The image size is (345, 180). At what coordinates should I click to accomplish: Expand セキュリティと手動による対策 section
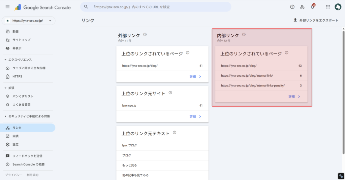point(6,116)
